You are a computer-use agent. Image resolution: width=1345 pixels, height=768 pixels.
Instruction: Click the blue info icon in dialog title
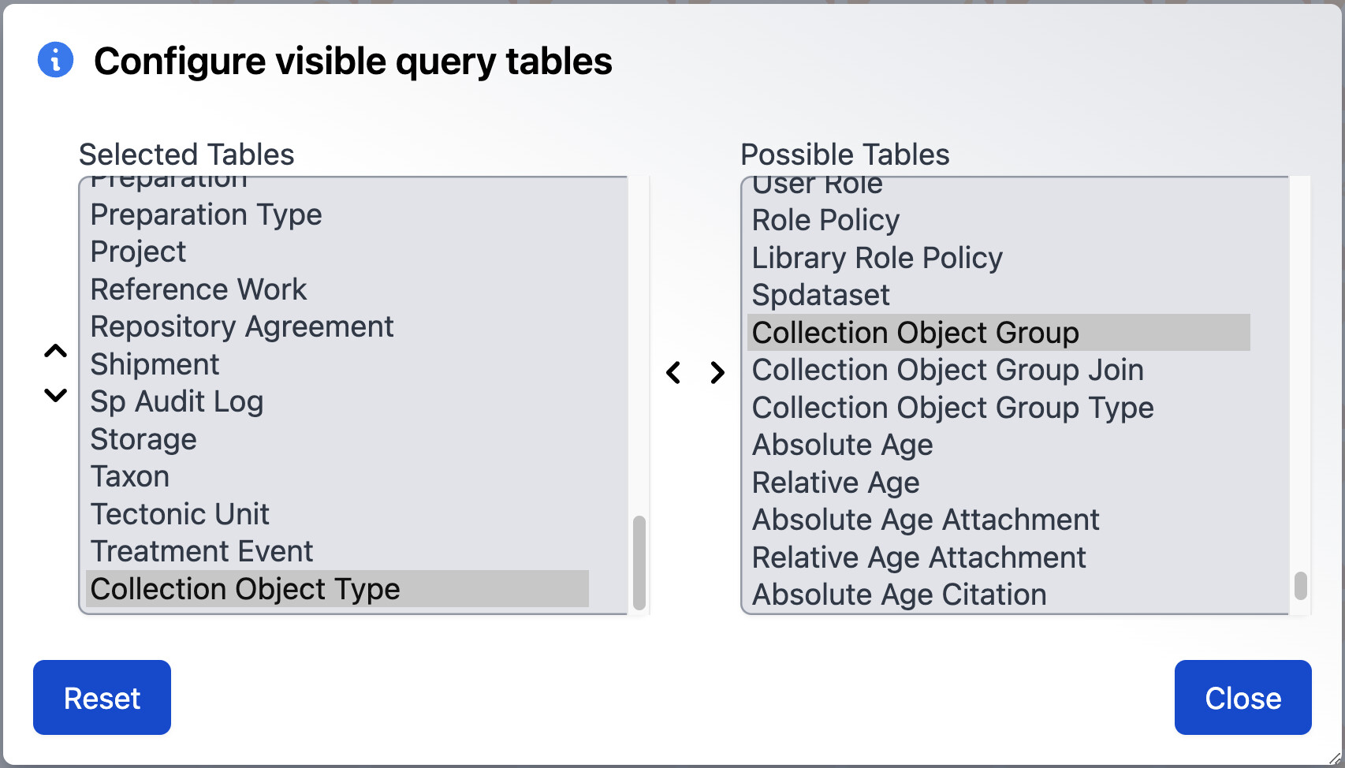pyautogui.click(x=55, y=60)
